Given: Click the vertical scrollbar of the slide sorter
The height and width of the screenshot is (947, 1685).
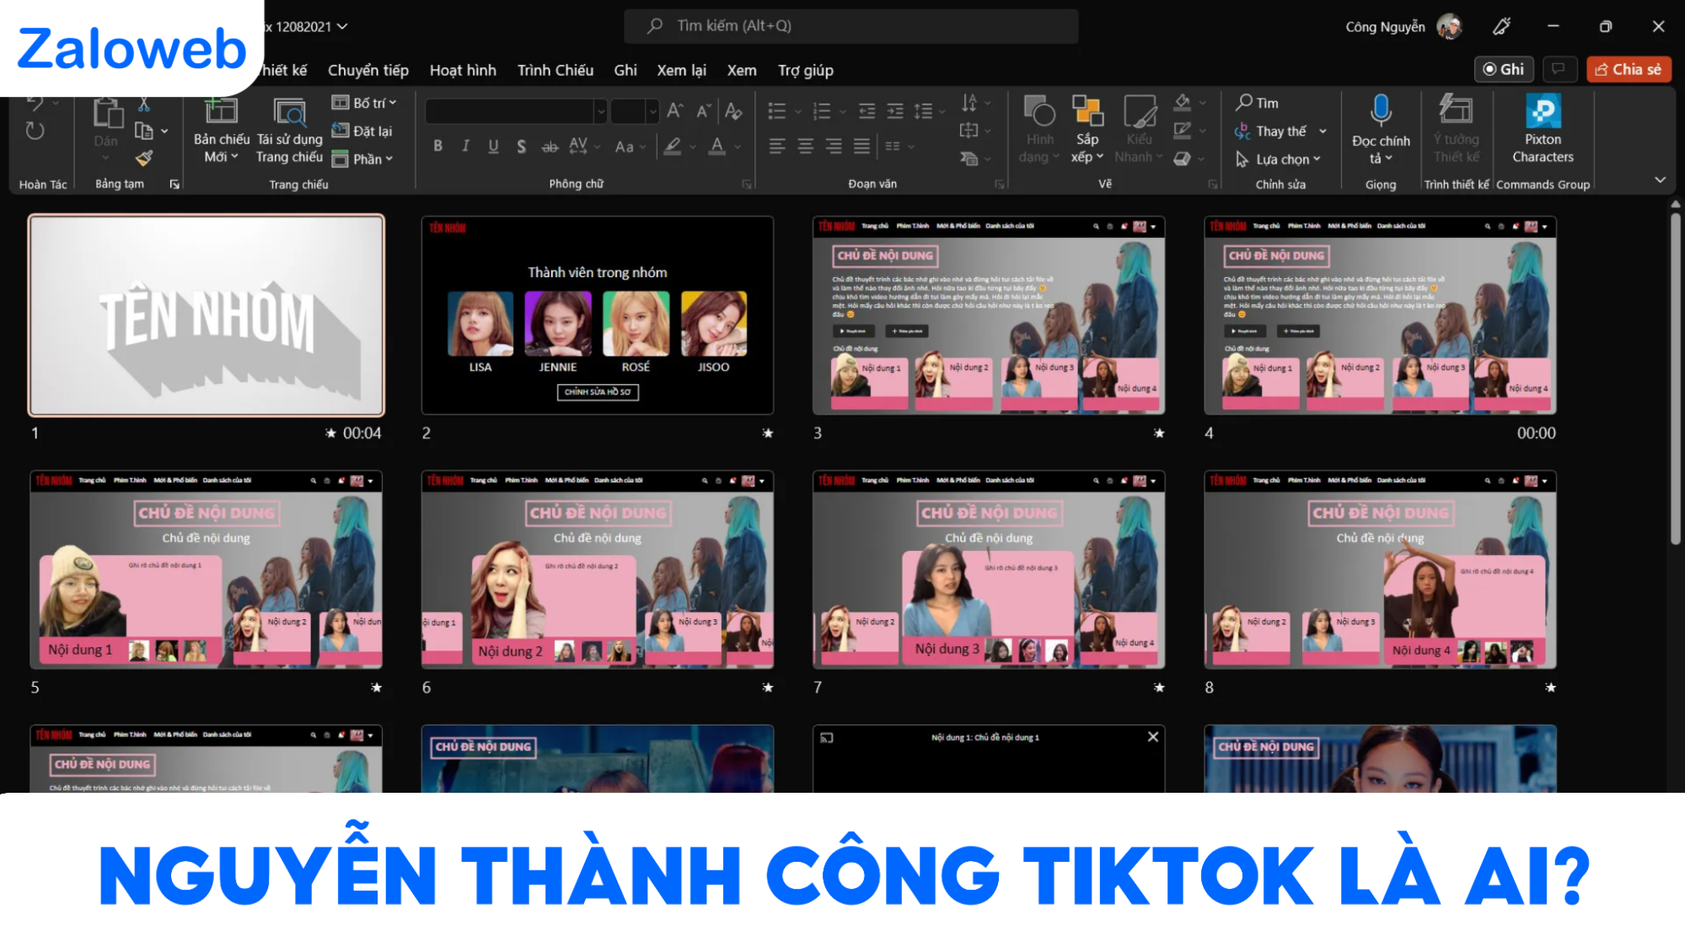Looking at the screenshot, I should (1676, 381).
